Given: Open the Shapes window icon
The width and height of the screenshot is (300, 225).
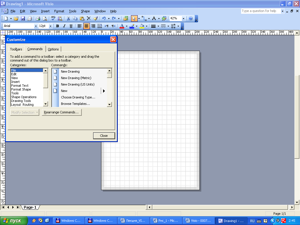Looking at the screenshot, I should (x=126, y=18).
